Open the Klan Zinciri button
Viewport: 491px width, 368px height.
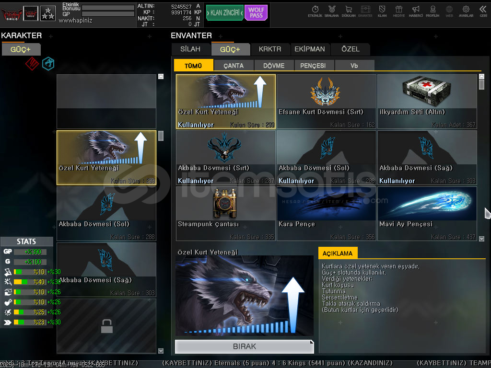pos(224,12)
